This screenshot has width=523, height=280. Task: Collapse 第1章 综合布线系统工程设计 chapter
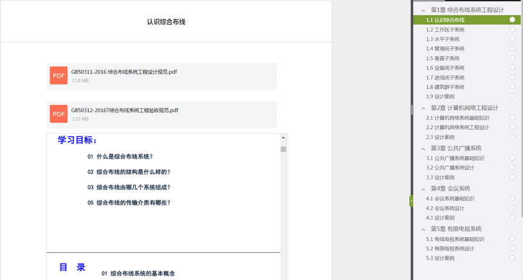[x=423, y=10]
